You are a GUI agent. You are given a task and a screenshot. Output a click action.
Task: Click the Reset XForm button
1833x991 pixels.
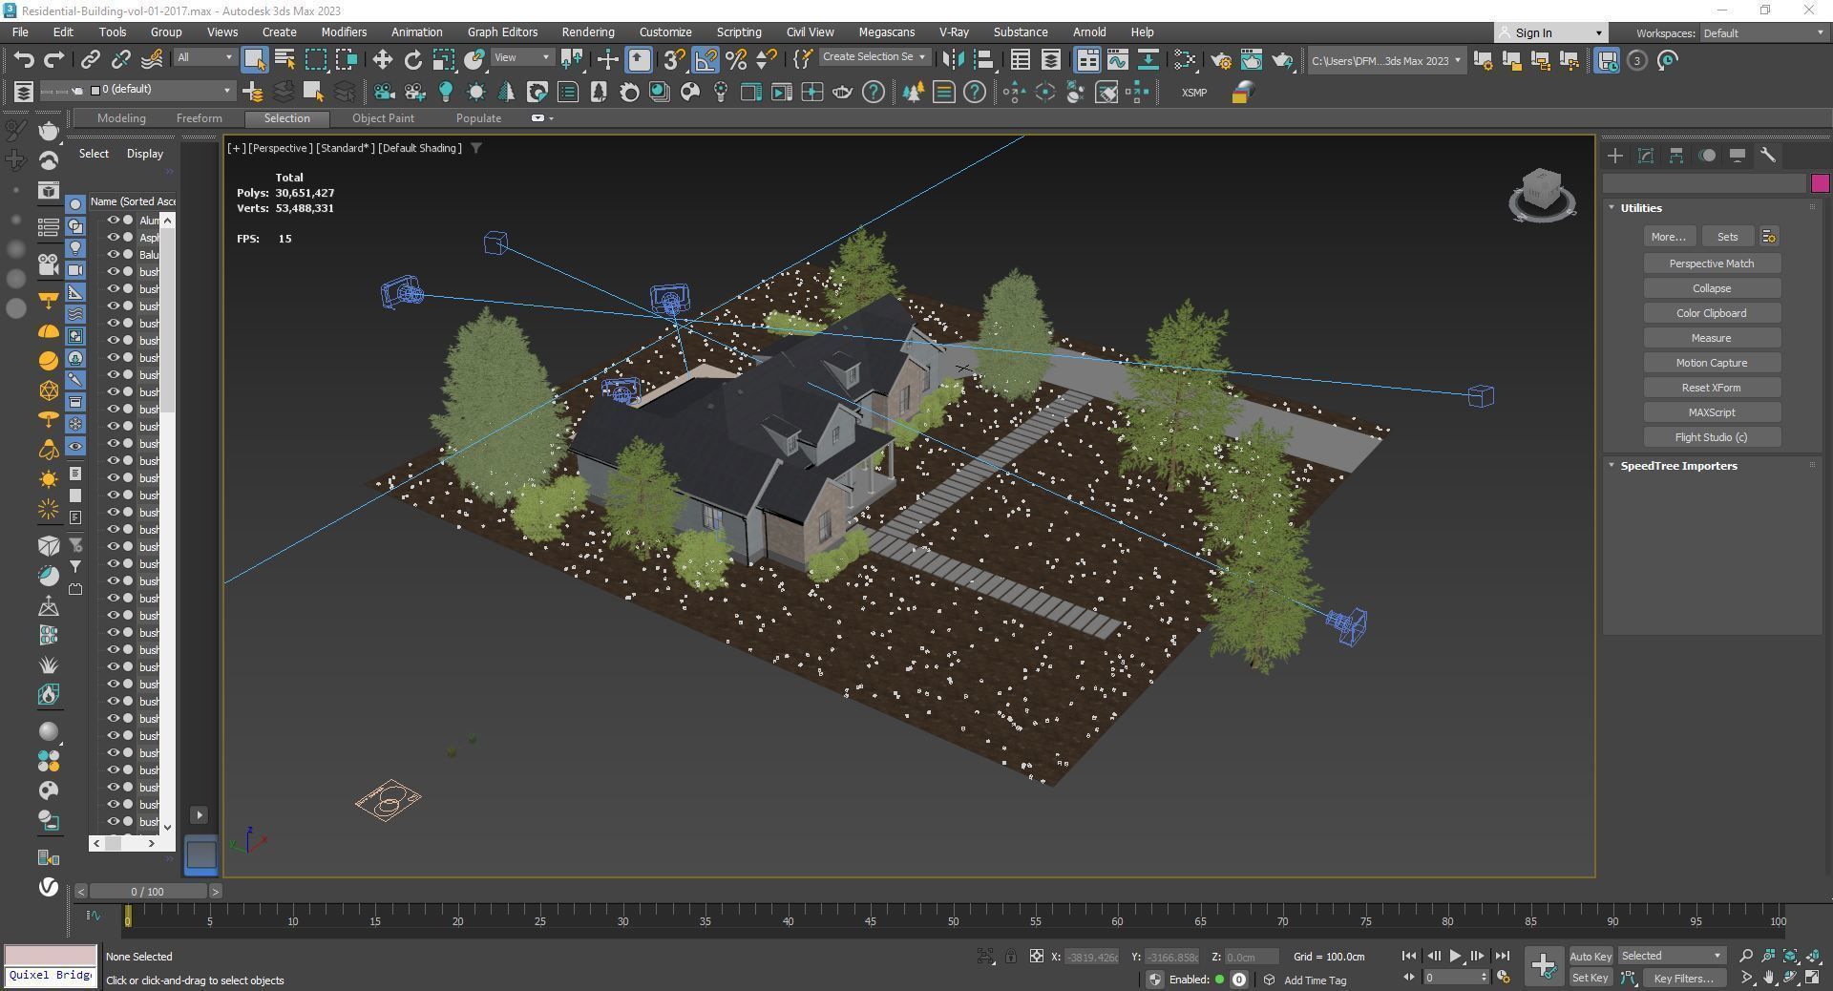click(1711, 388)
